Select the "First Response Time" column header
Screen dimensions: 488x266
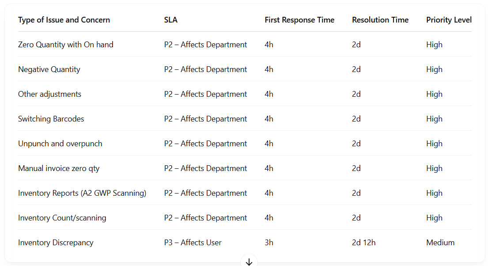point(299,20)
